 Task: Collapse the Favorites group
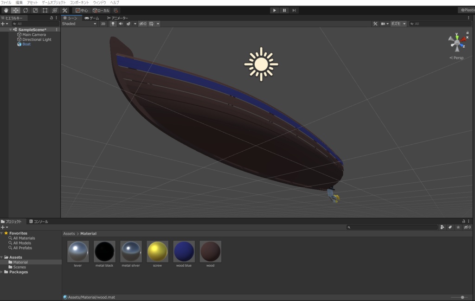(2, 233)
